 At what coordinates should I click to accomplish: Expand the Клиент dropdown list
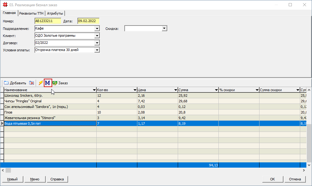tap(97, 35)
